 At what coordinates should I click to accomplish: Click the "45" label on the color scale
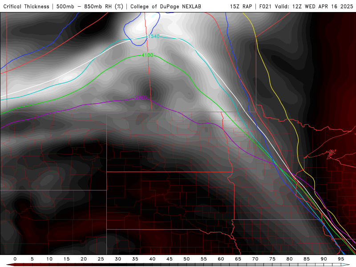(170, 259)
